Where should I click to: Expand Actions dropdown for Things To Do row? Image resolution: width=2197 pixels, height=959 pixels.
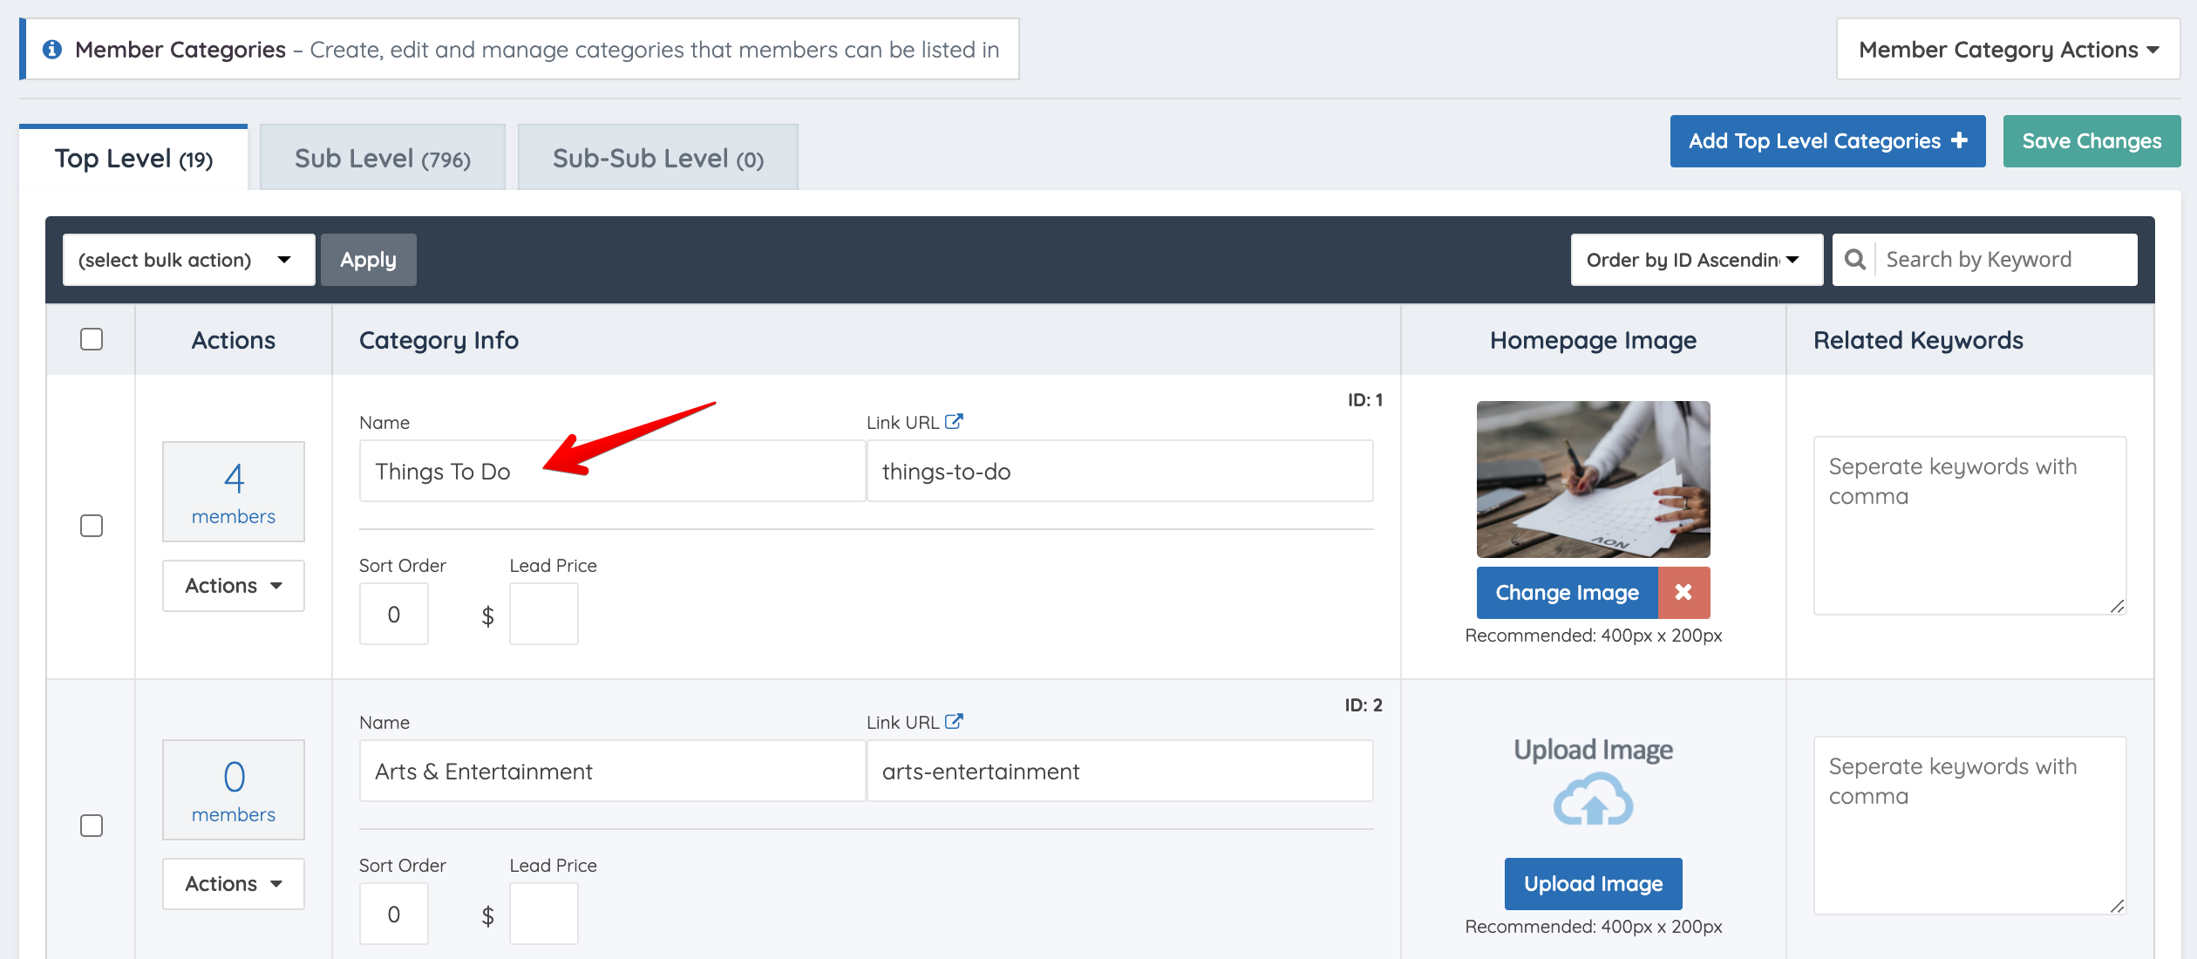point(234,586)
